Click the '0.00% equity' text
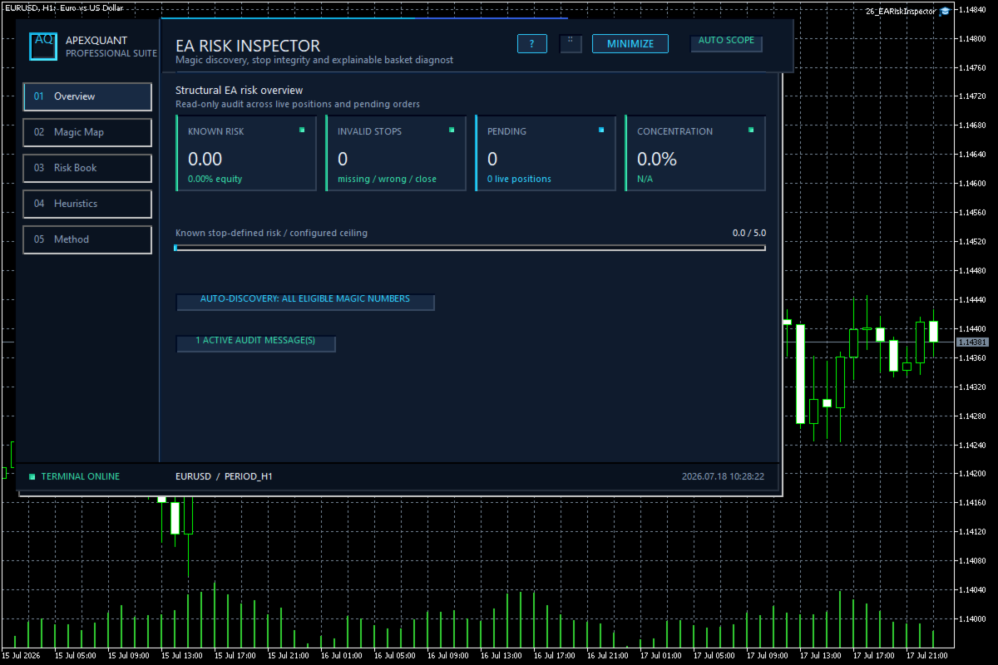 click(215, 179)
